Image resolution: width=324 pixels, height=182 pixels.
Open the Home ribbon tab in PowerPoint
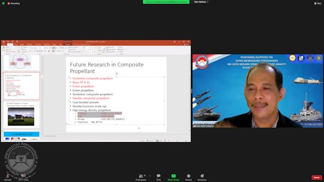(10, 44)
